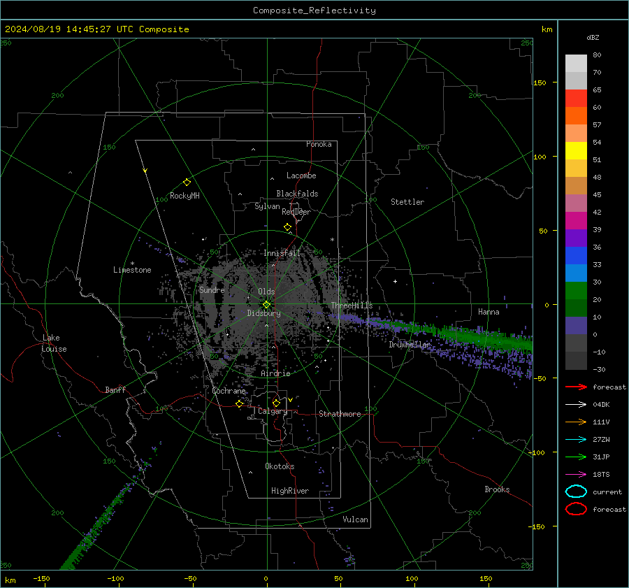Click the Vulcan town label
Screen dimensions: 629x588
(355, 519)
